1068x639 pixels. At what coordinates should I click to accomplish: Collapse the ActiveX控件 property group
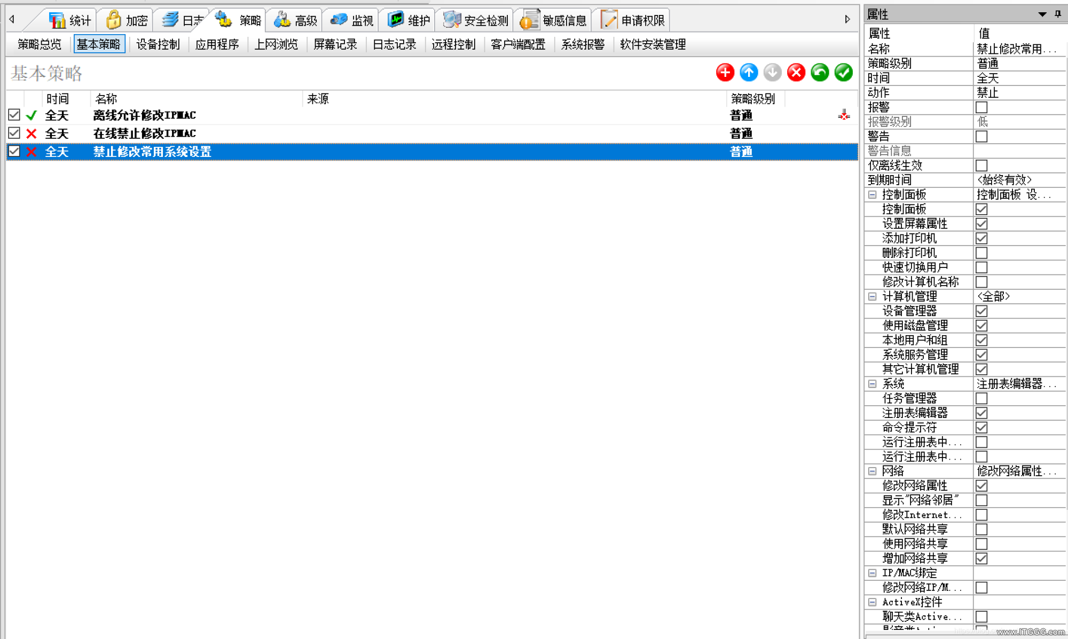(x=873, y=602)
